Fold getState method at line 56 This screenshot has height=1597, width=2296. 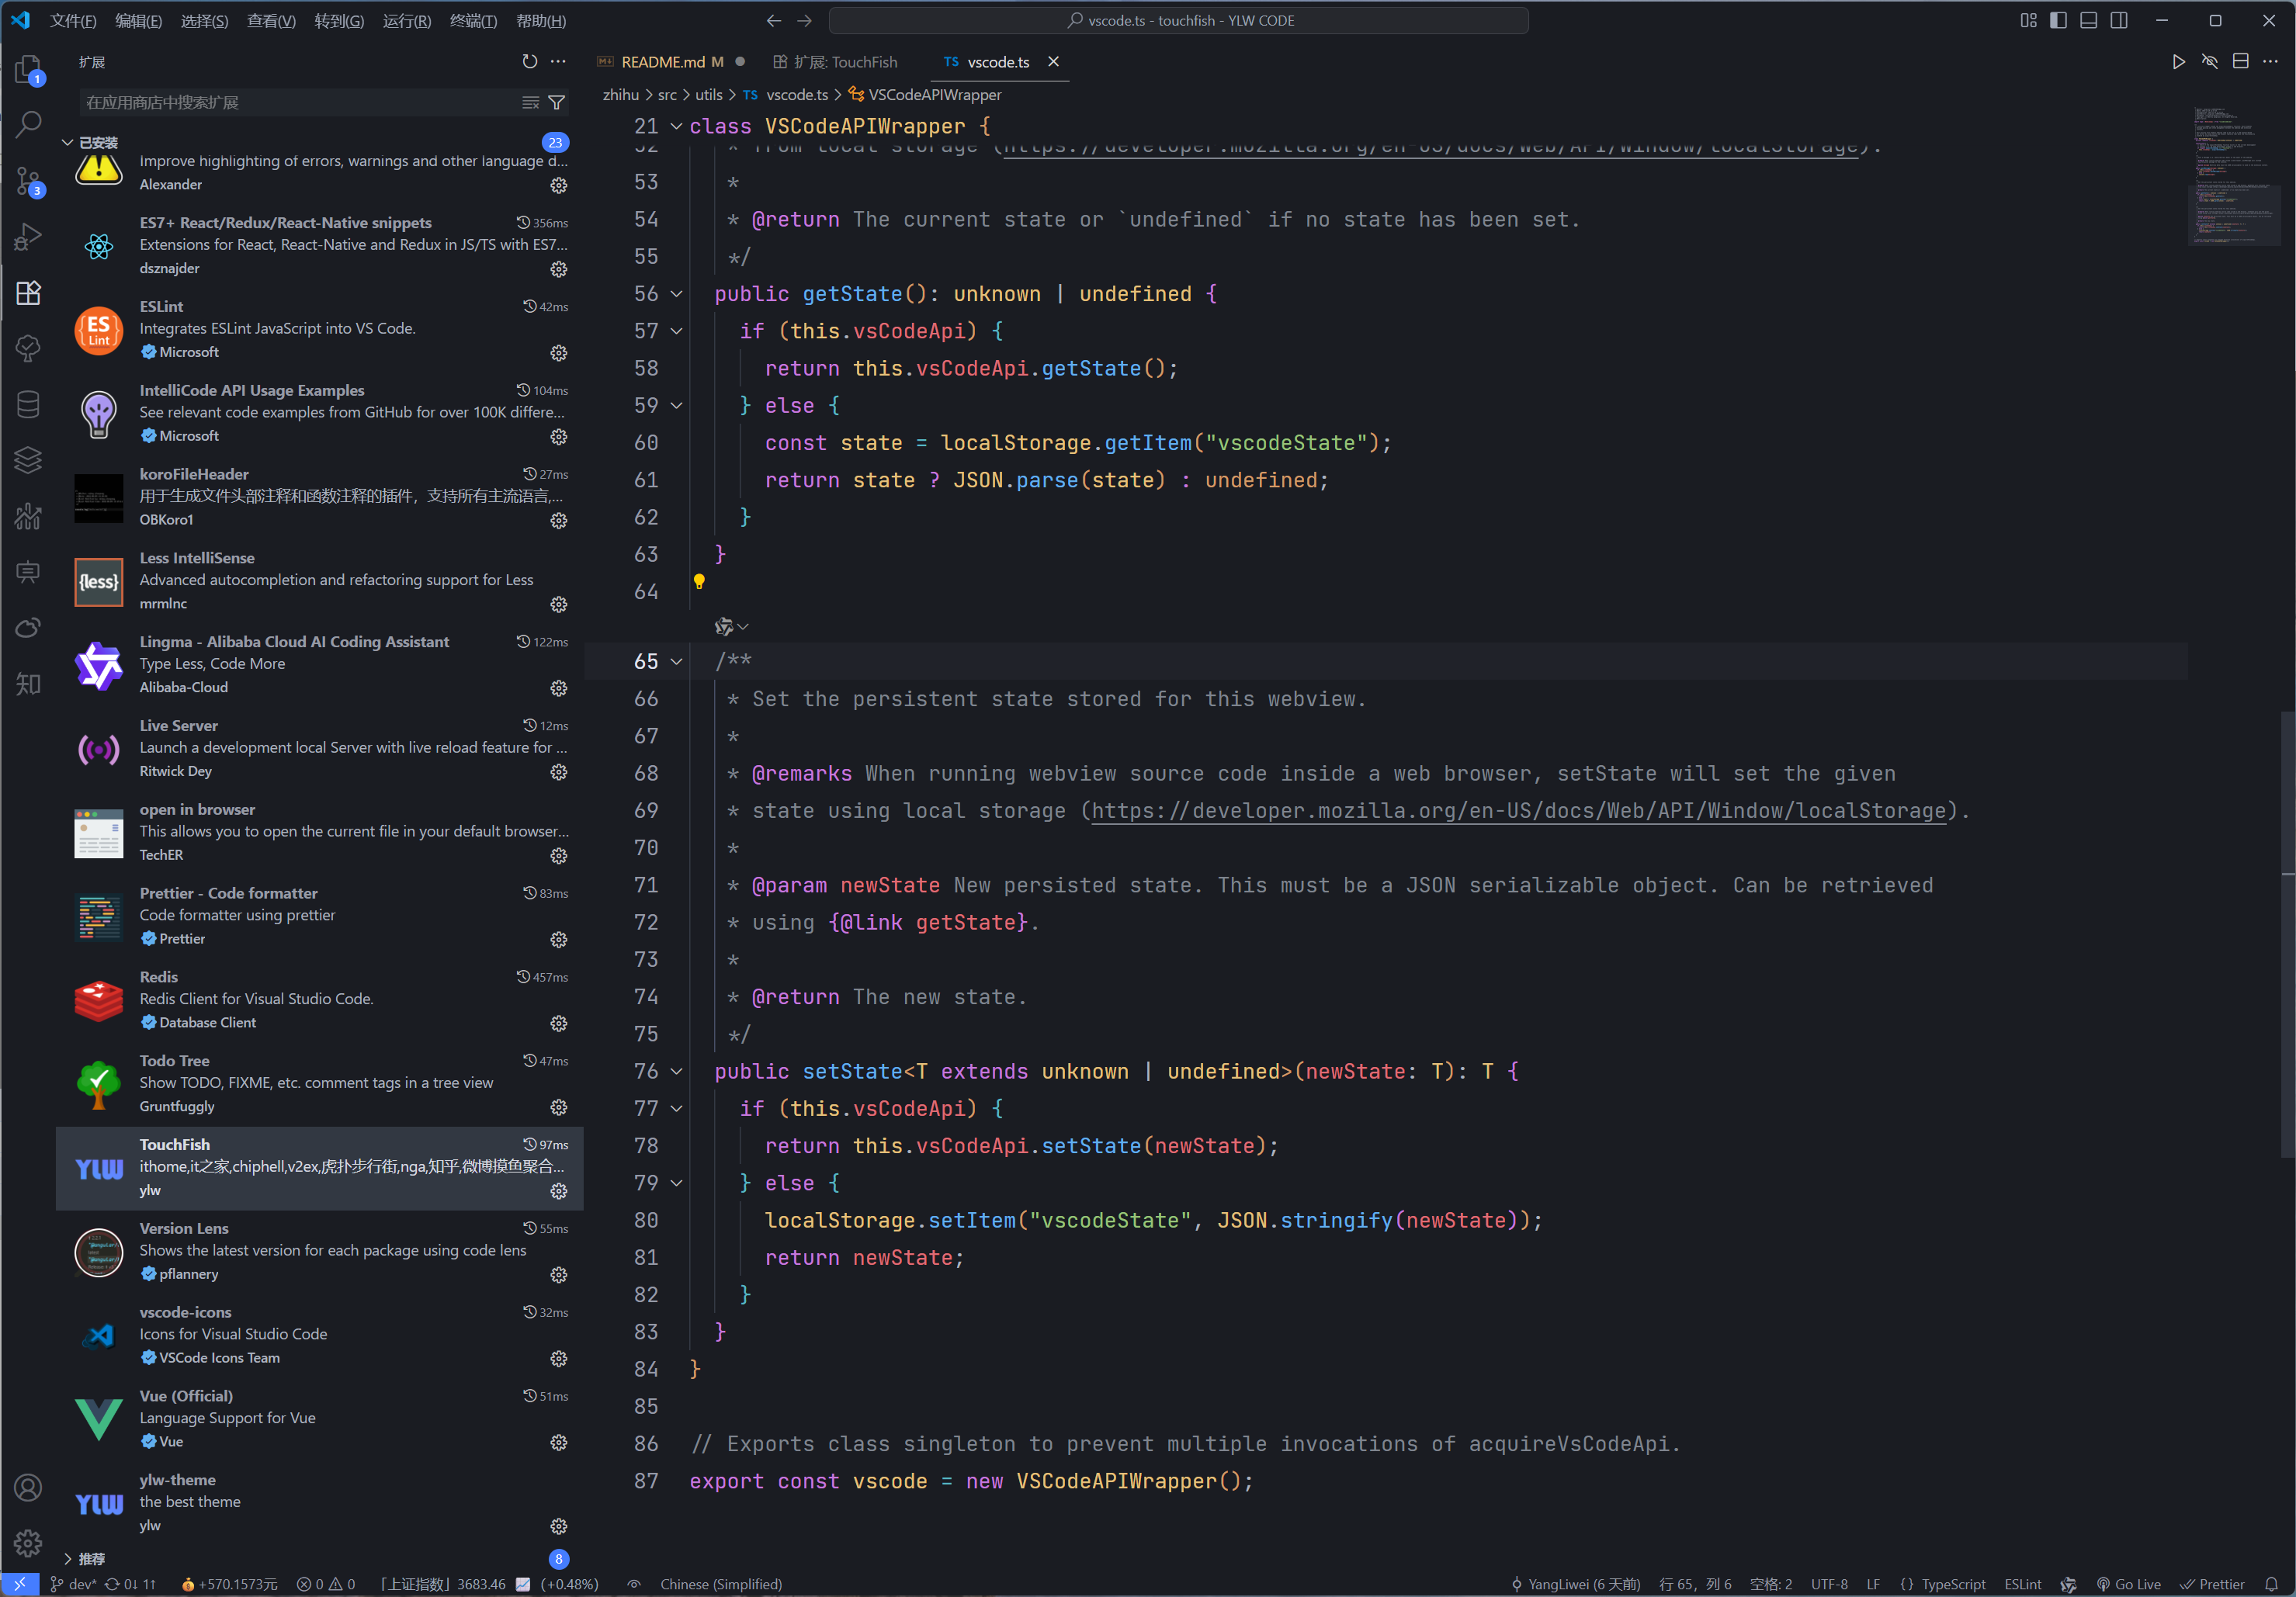point(676,294)
